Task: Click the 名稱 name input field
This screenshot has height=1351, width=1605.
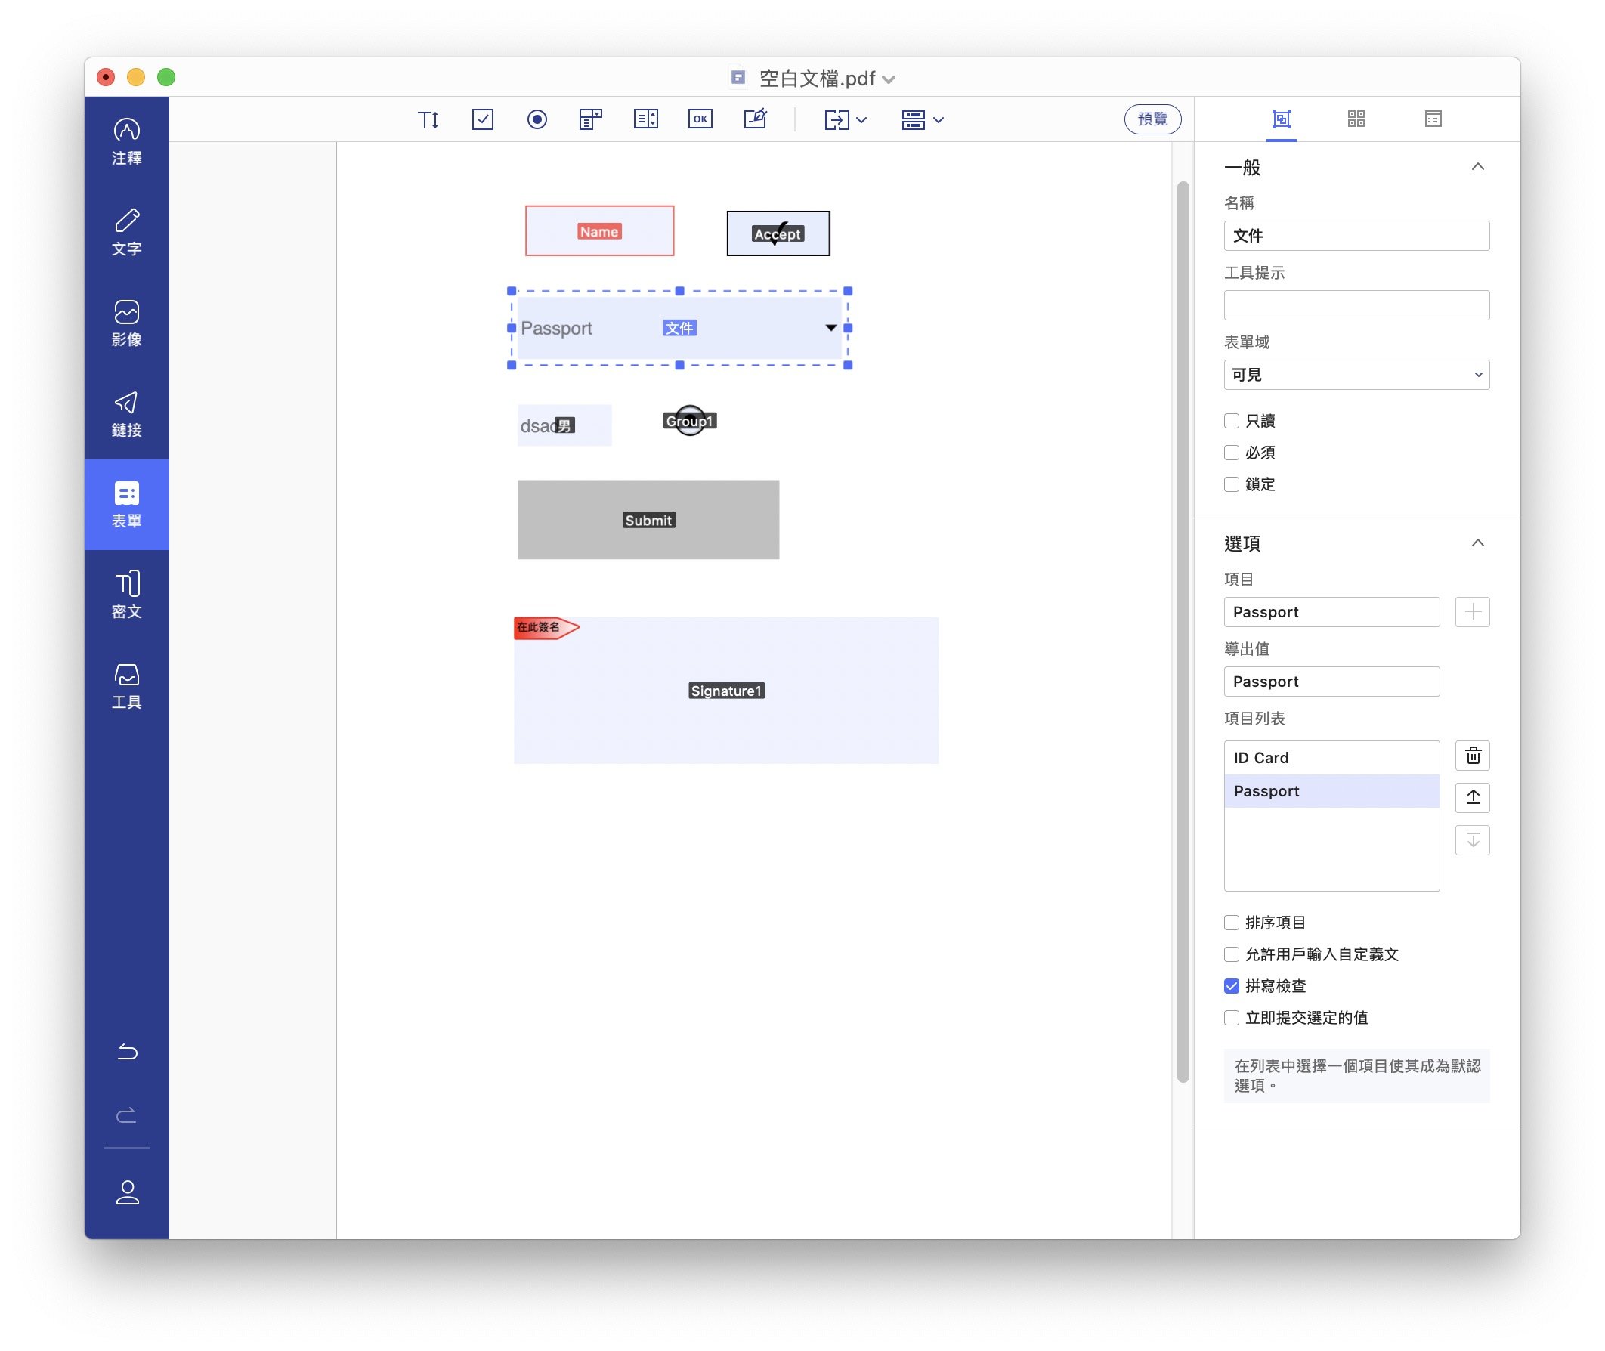Action: pos(1356,236)
